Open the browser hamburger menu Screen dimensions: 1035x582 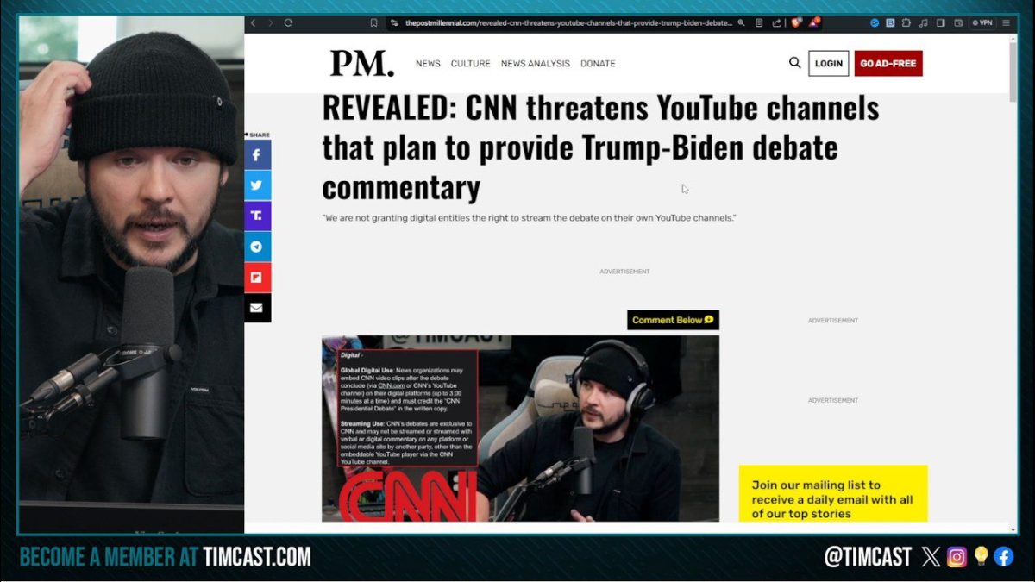[1006, 22]
